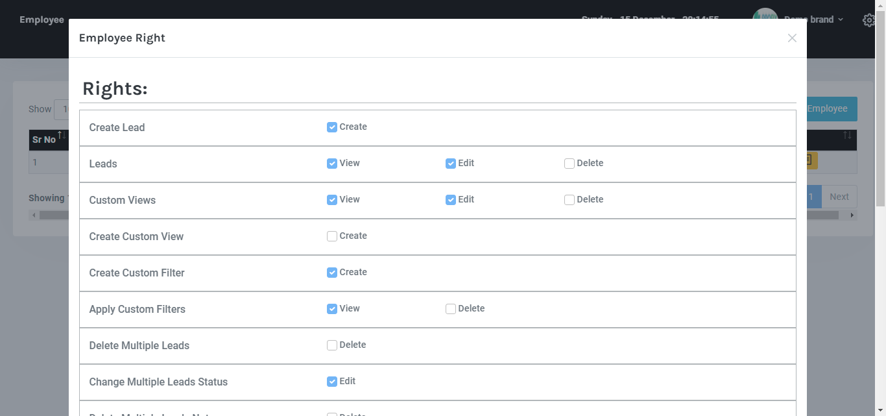Open the Employee menu in header

[42, 19]
